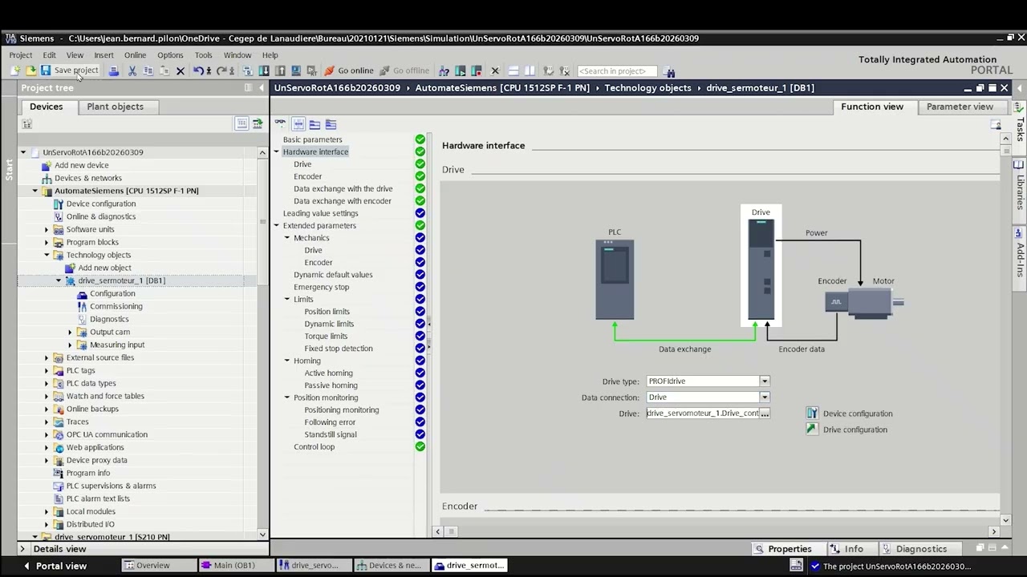This screenshot has height=577, width=1027.
Task: Expand the PLC tags folder
Action: [47, 370]
